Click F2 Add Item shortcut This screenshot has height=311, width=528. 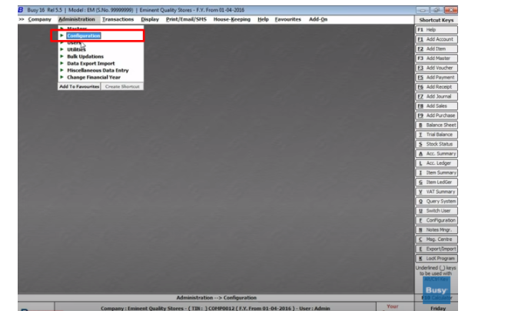(x=437, y=48)
